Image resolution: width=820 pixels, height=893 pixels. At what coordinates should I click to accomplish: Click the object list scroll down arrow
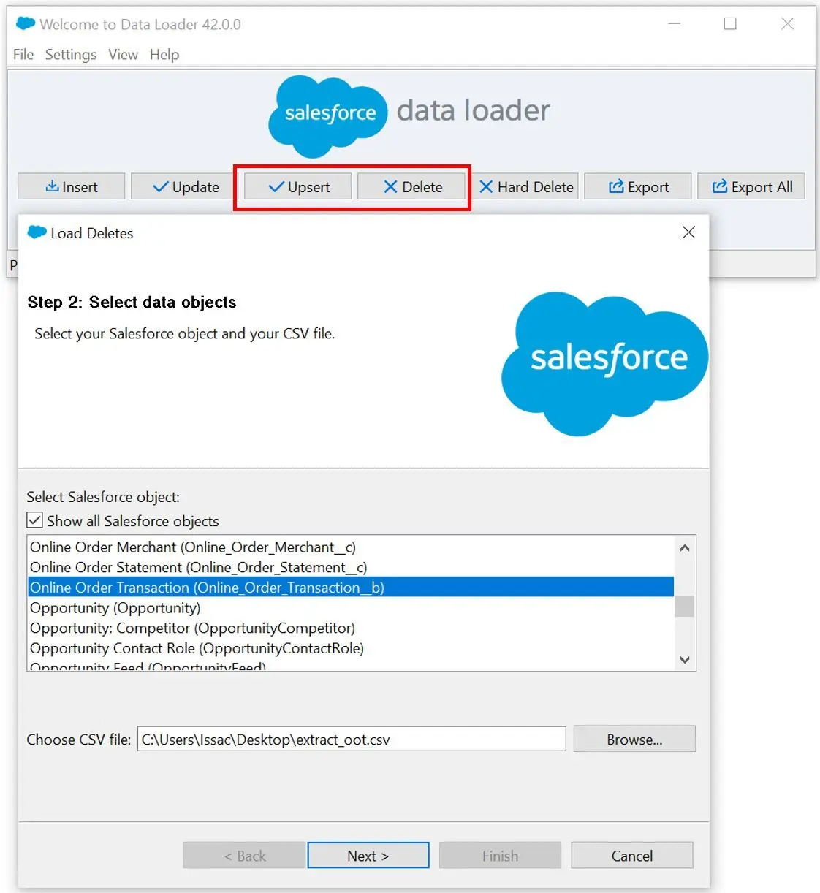click(685, 659)
